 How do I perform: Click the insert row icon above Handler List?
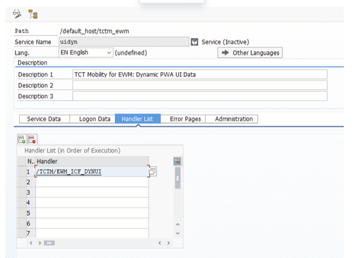[22, 139]
